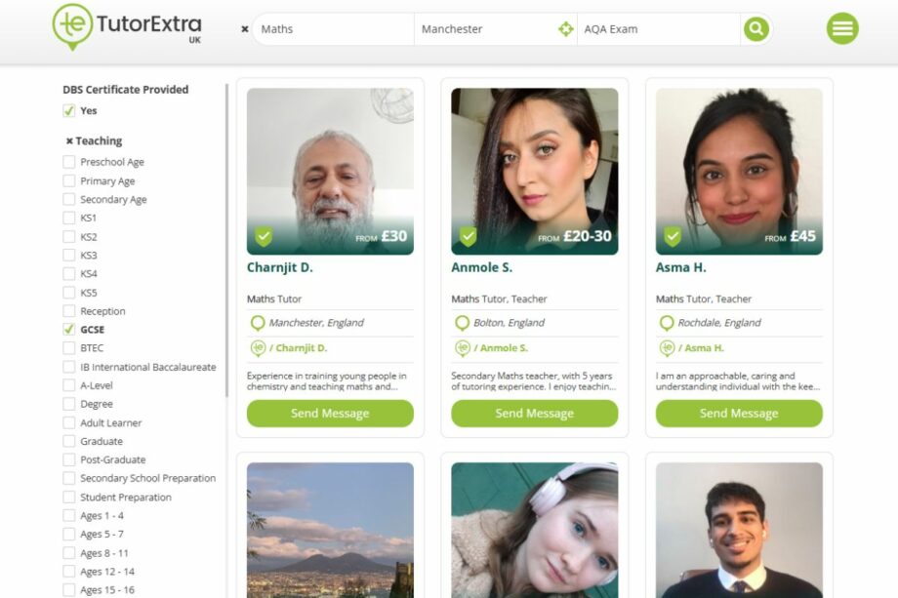The height and width of the screenshot is (598, 898).
Task: Send Message to Charnjit D.
Action: click(x=330, y=414)
